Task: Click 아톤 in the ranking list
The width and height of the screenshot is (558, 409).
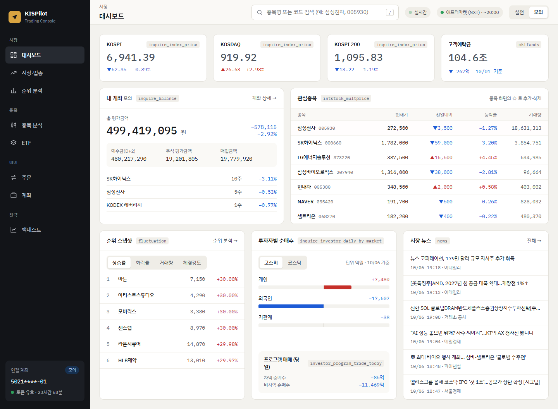Action: (172, 279)
